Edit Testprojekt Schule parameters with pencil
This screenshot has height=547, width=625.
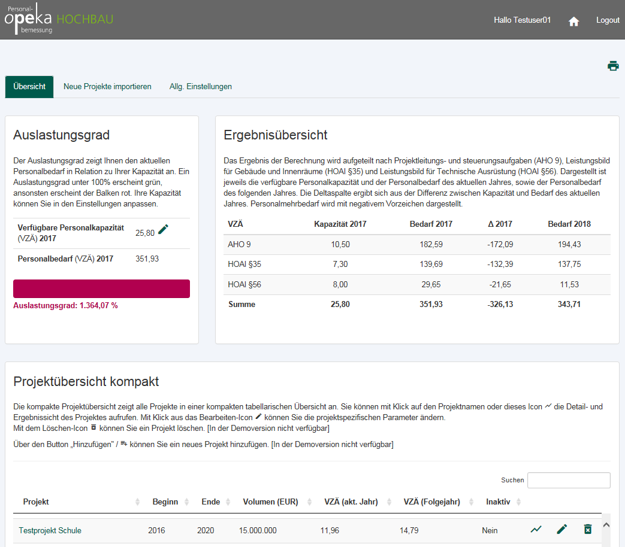(561, 529)
